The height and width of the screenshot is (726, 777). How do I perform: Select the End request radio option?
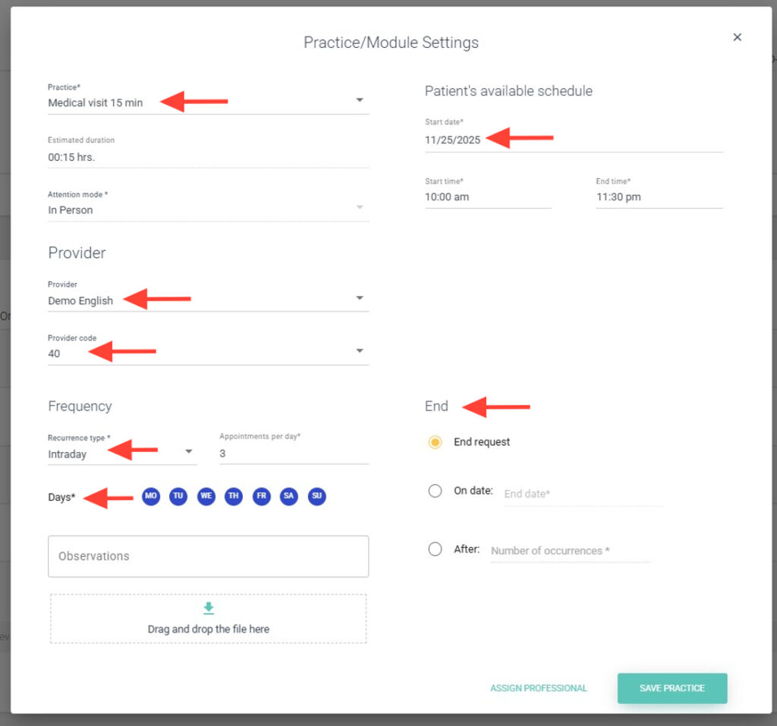click(435, 442)
